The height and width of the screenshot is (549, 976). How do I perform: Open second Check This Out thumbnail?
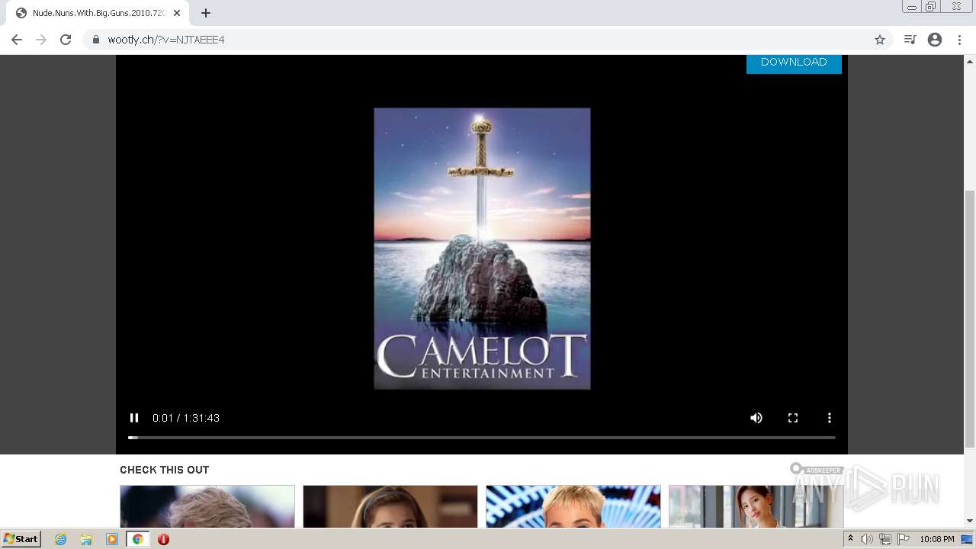(390, 506)
